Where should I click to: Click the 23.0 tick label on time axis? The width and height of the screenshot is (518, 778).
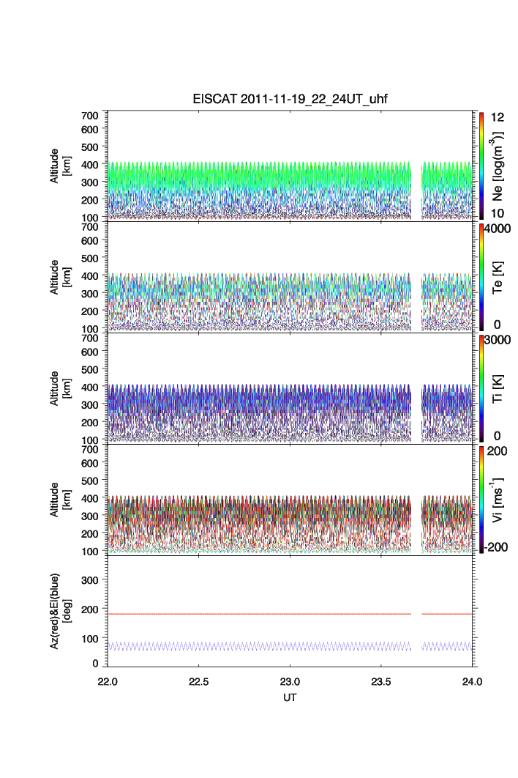[290, 681]
